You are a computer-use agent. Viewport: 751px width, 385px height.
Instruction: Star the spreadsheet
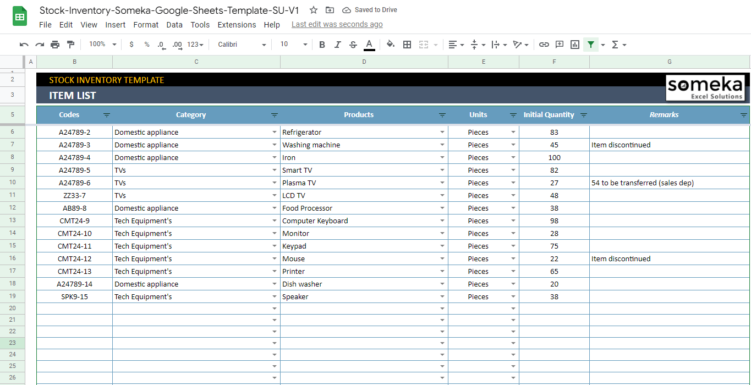click(x=313, y=9)
